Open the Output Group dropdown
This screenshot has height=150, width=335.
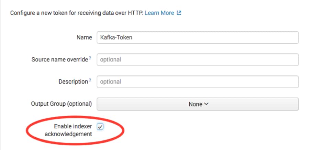pyautogui.click(x=198, y=104)
